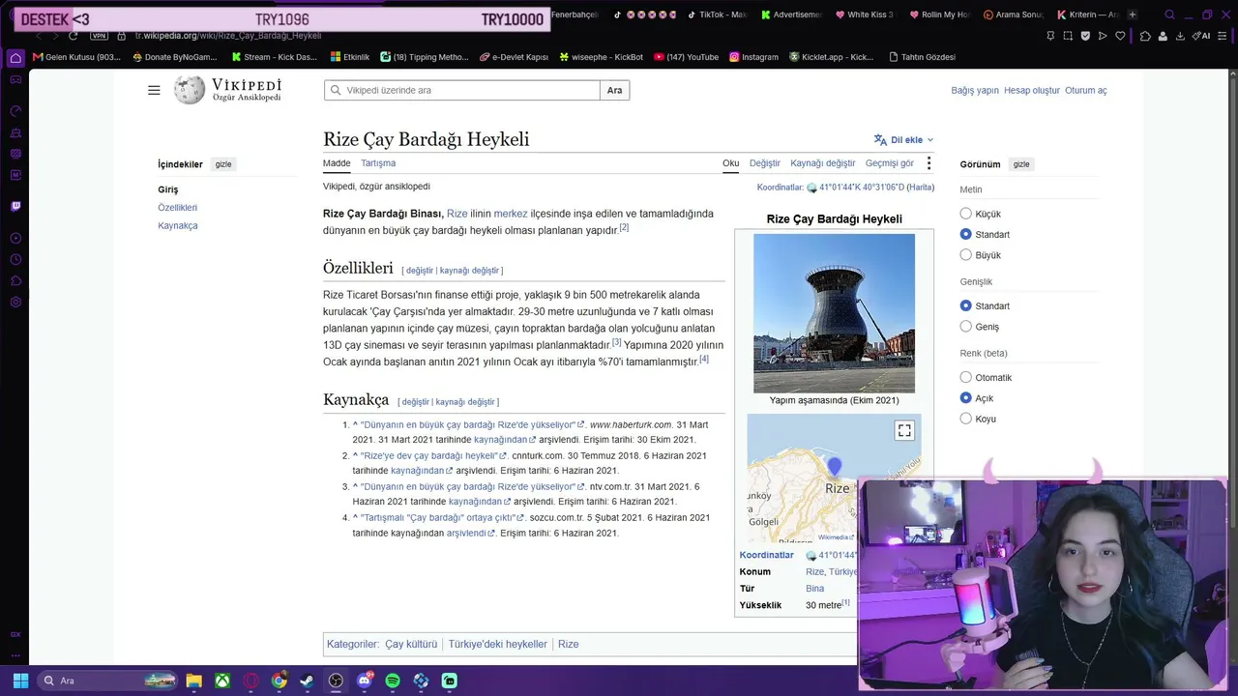Select the Standart text size radio button
This screenshot has height=696, width=1238.
pyautogui.click(x=965, y=234)
